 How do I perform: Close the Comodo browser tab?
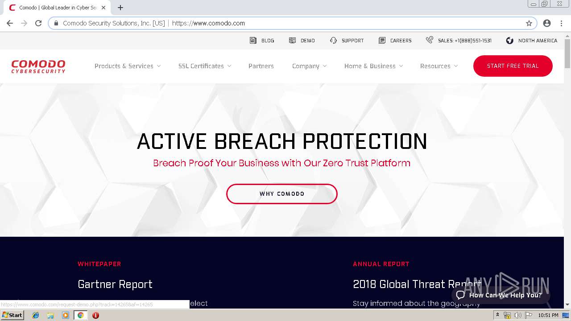click(x=103, y=8)
